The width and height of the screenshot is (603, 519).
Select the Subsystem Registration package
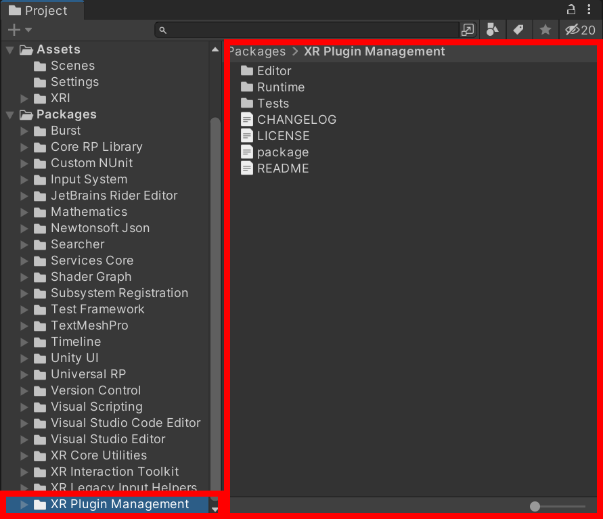pos(119,293)
